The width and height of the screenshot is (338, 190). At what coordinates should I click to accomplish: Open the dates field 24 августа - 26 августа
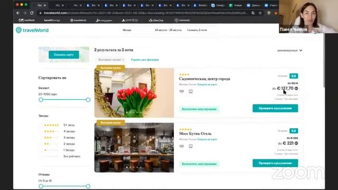[x=168, y=30]
